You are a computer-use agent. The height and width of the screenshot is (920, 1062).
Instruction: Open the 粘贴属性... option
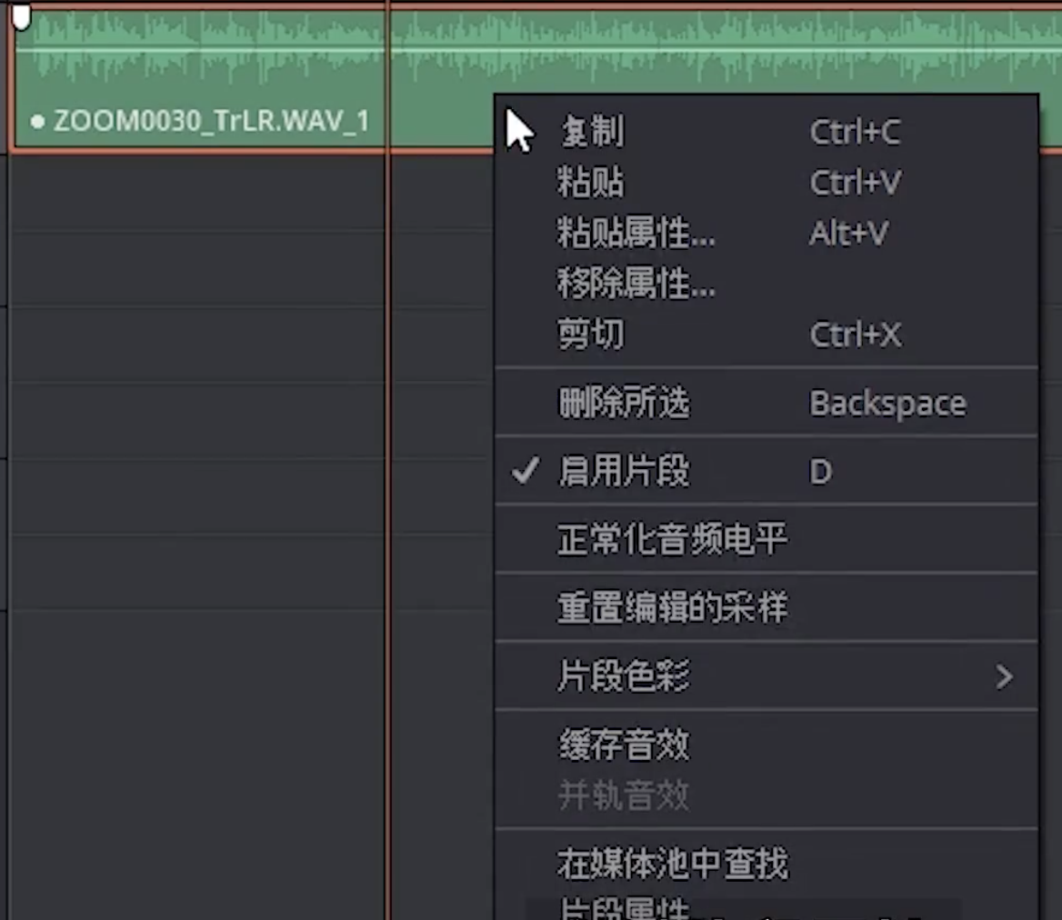pos(636,234)
